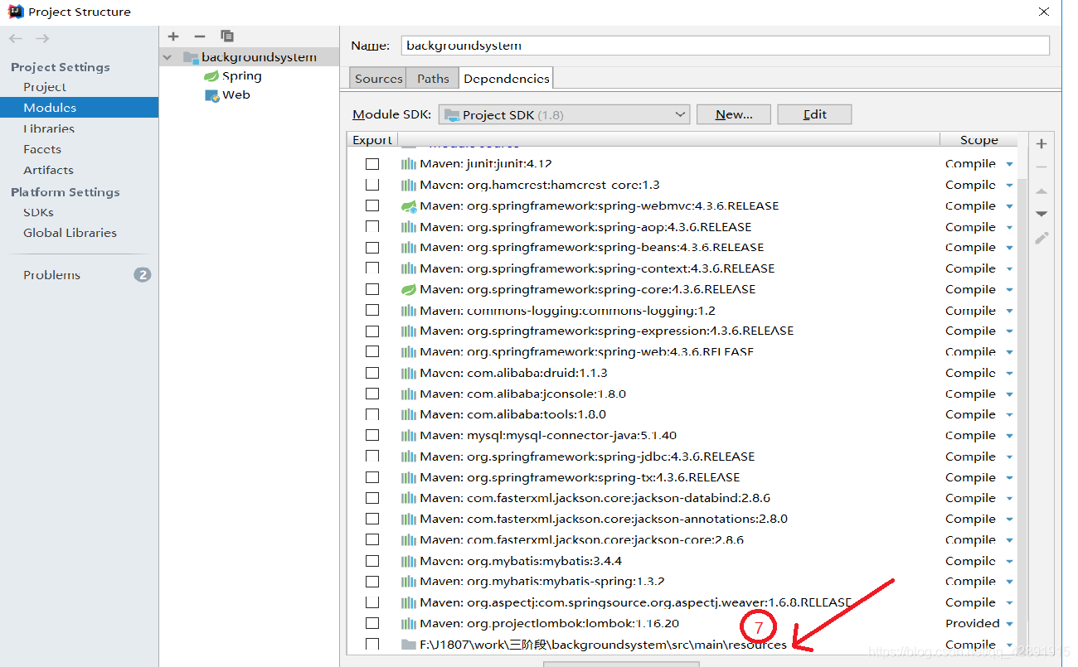Move the dependency up with the arrow icon
Image resolution: width=1078 pixels, height=667 pixels.
1042,191
